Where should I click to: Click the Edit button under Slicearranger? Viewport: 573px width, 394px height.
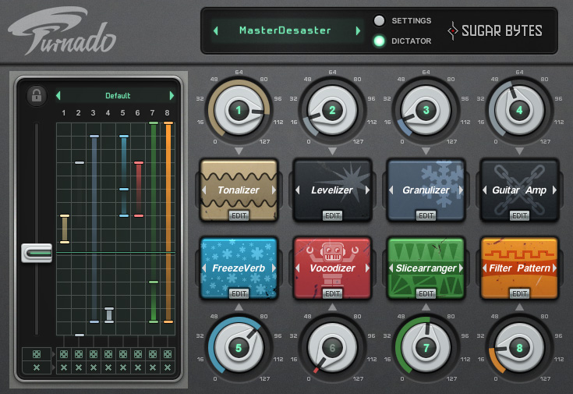pos(426,293)
